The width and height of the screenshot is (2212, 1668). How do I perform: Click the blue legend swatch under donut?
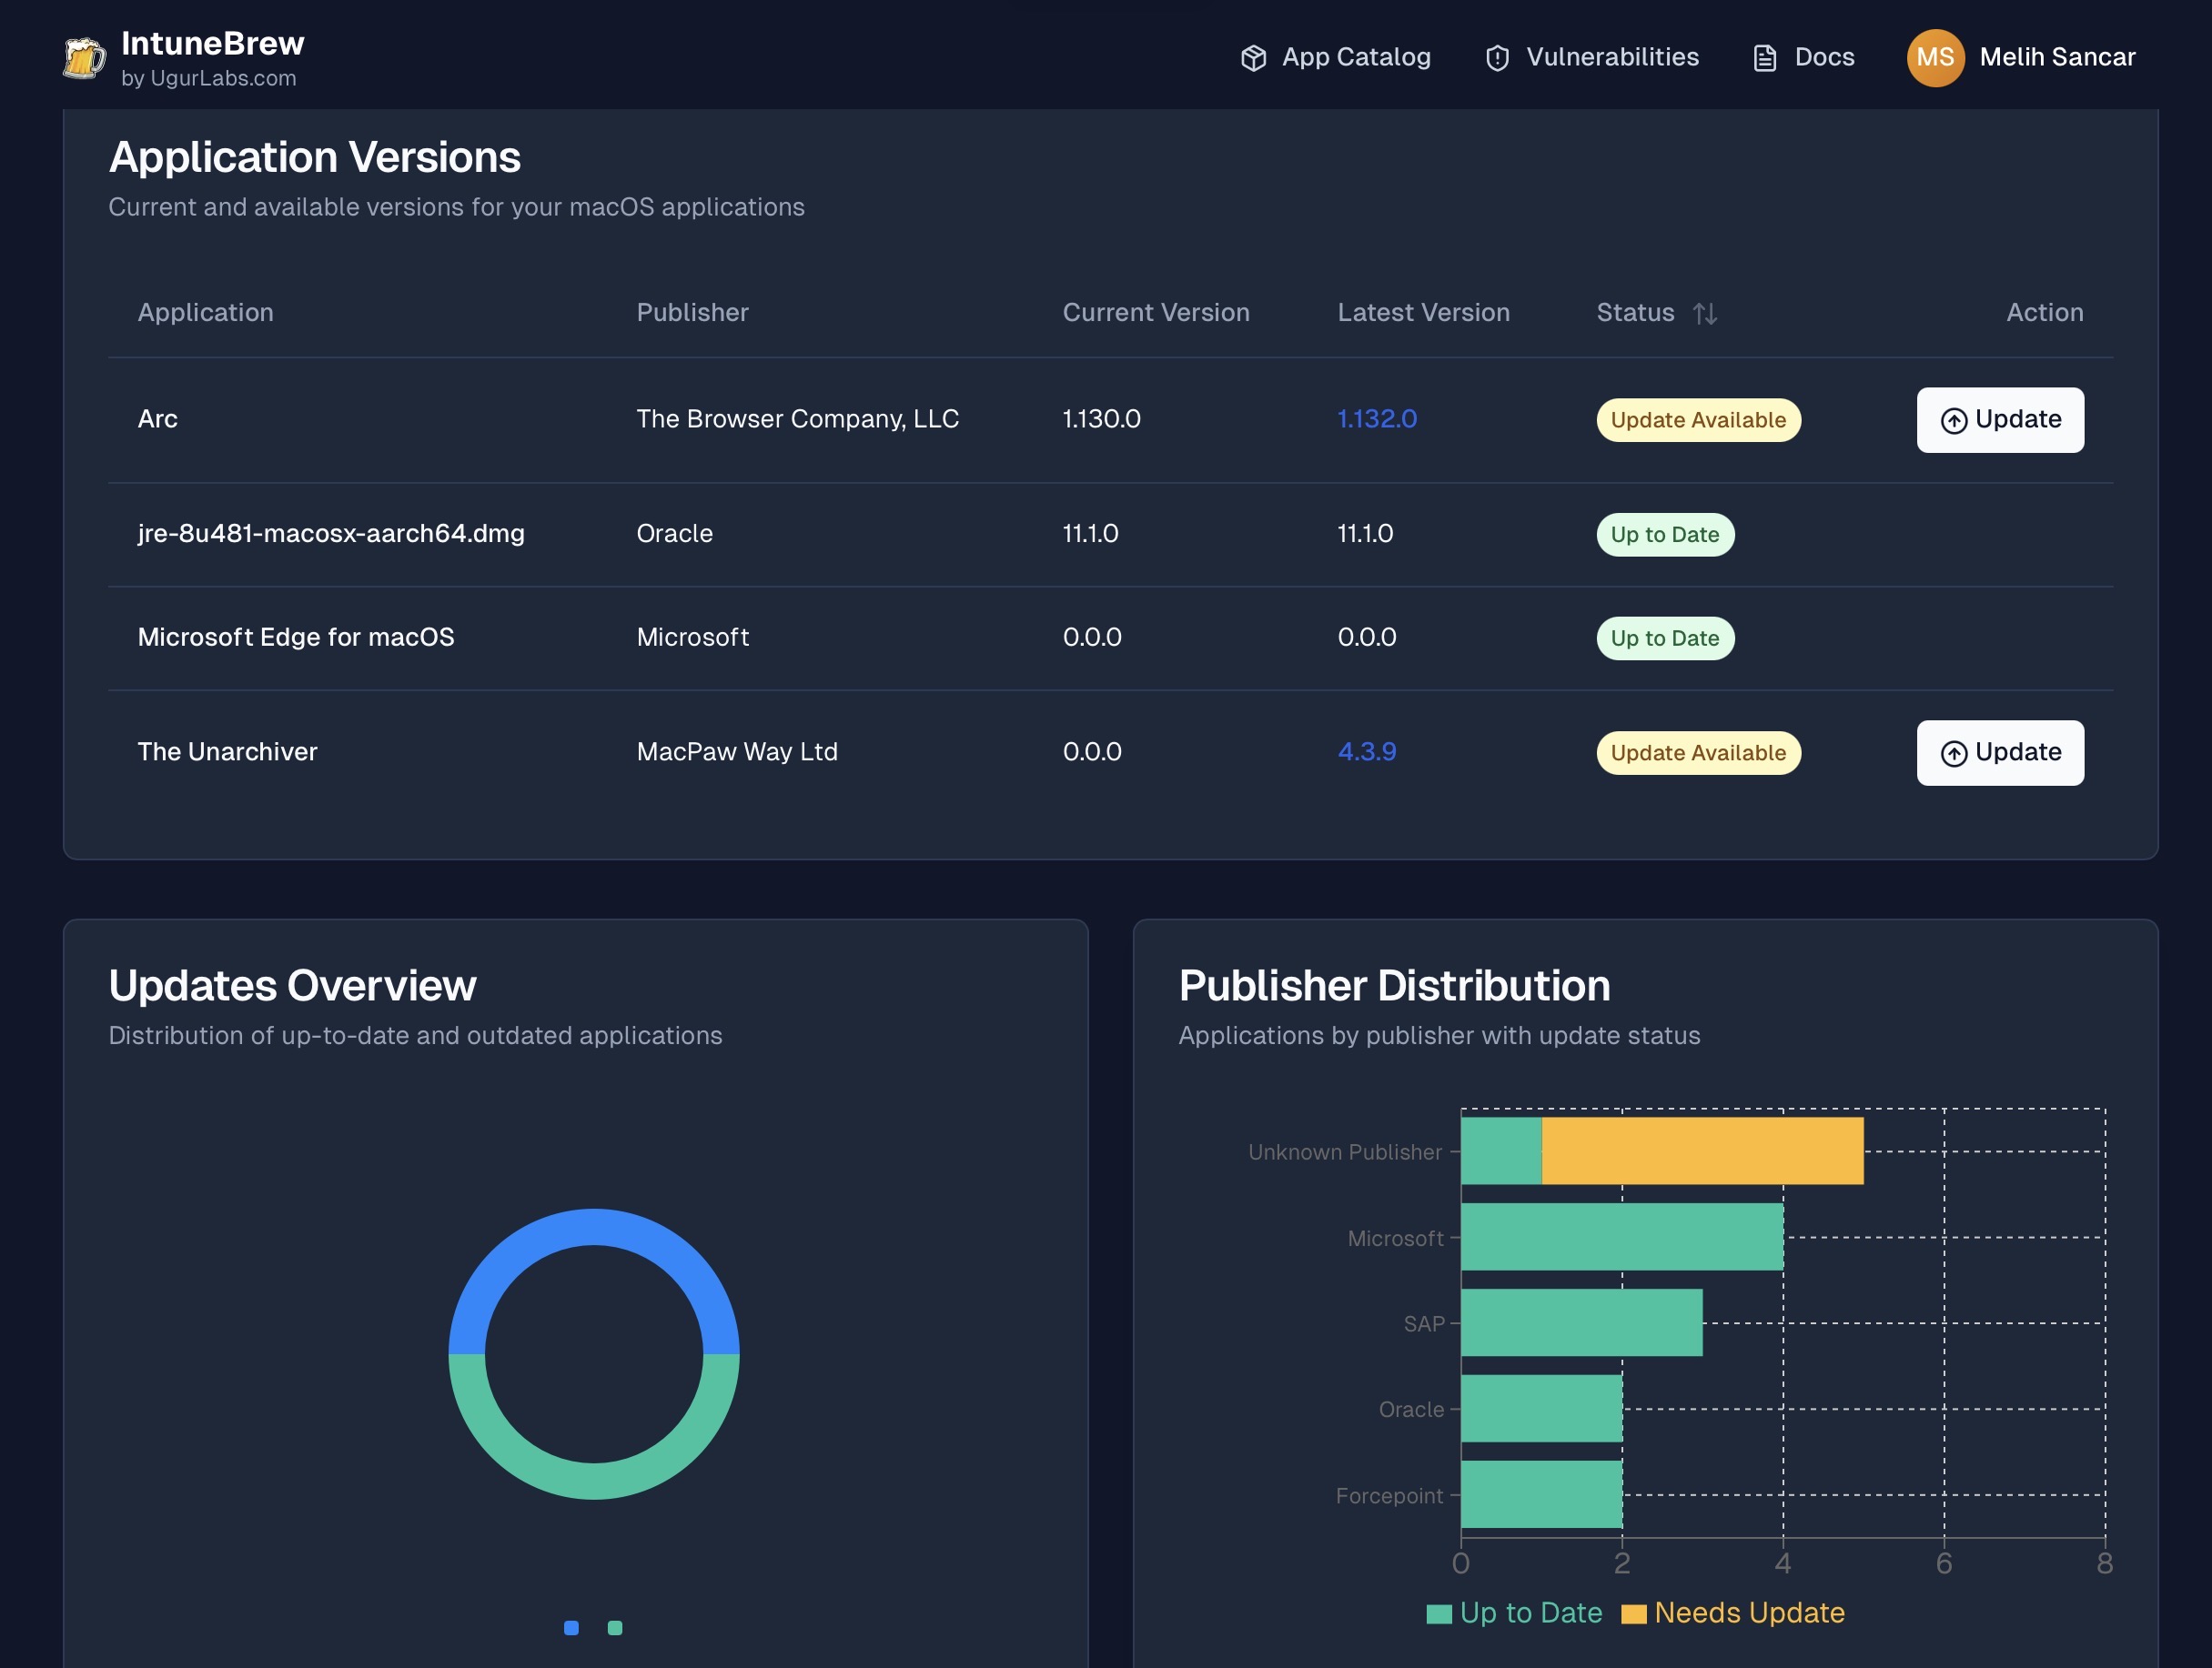[x=571, y=1628]
